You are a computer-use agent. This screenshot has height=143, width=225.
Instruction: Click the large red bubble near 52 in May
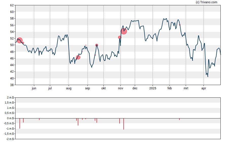click(20, 40)
